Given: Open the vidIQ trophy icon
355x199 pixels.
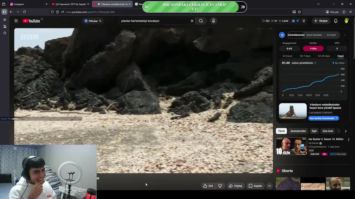Looking at the screenshot, I should 304,21.
